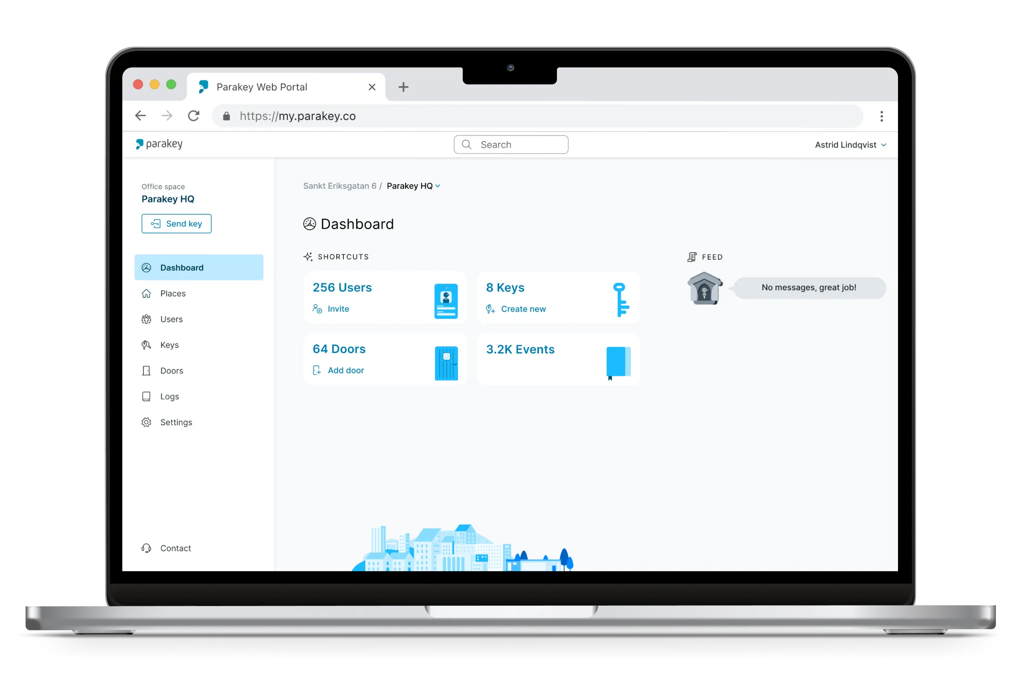The image size is (1022, 681).
Task: Expand the Parakey HQ breadcrumb dropdown
Action: 413,186
